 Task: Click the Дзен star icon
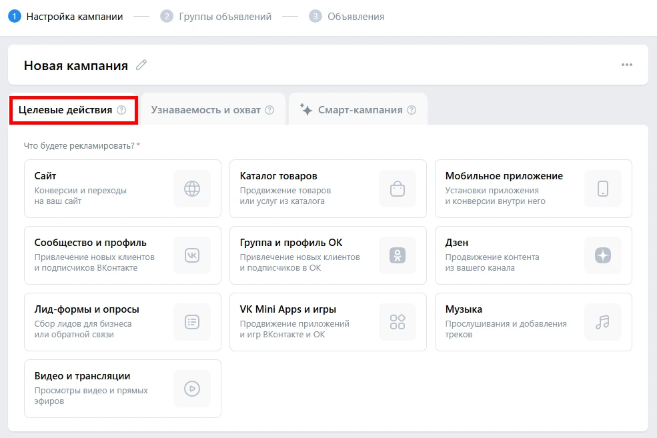pos(603,255)
